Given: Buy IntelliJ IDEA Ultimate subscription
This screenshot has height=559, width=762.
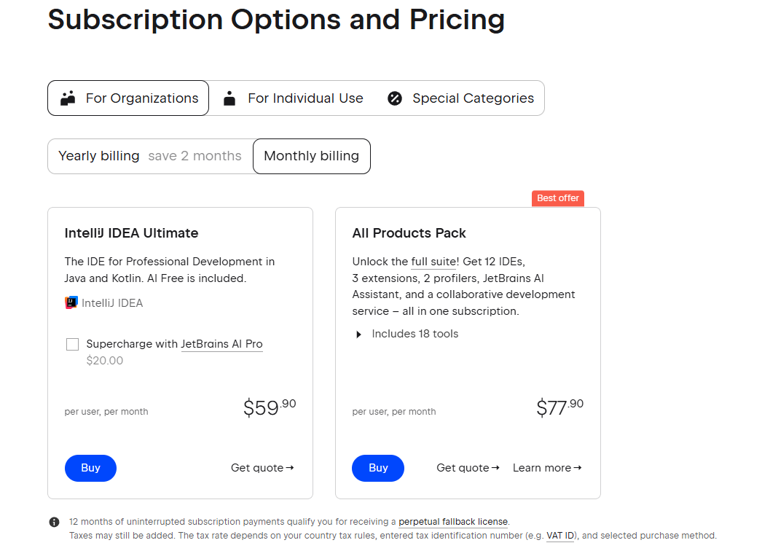Looking at the screenshot, I should [90, 468].
